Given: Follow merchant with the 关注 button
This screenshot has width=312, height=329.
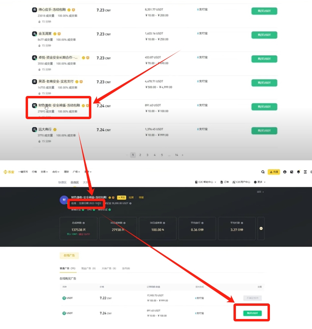Looking at the screenshot, I should (121, 197).
